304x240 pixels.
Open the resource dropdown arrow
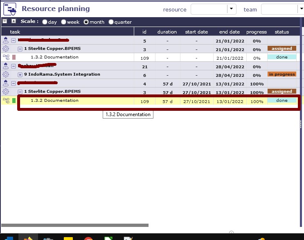(x=232, y=9)
